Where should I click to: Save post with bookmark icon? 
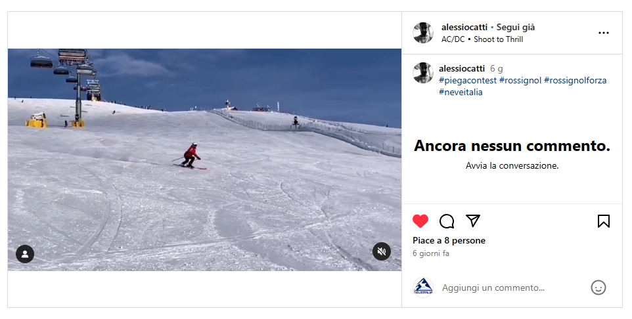click(x=603, y=221)
